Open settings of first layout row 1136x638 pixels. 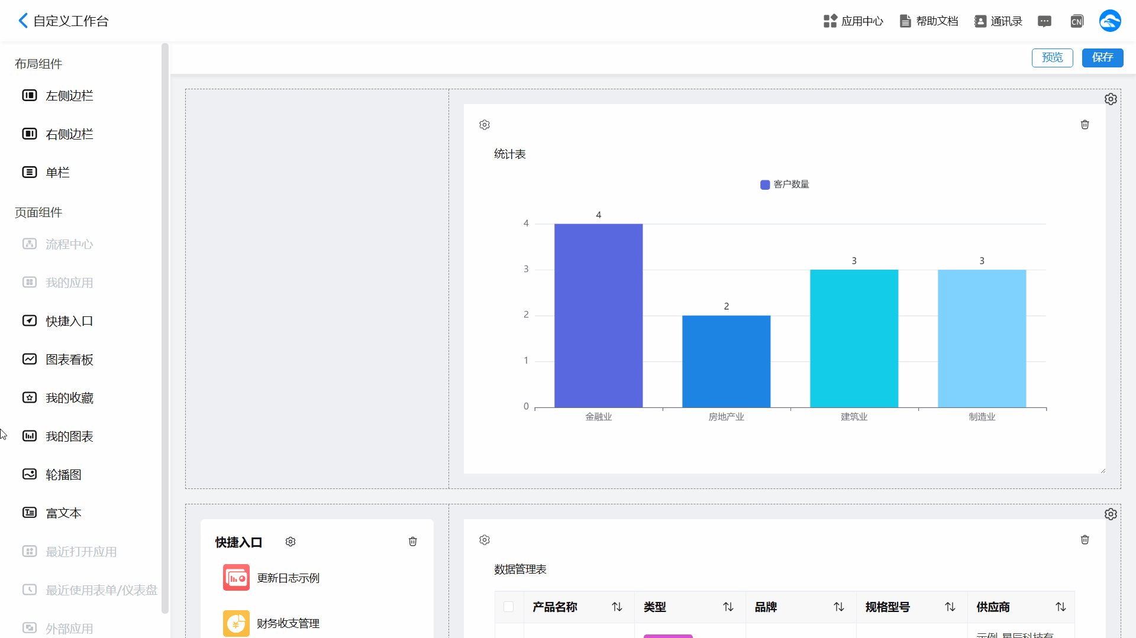tap(1111, 99)
